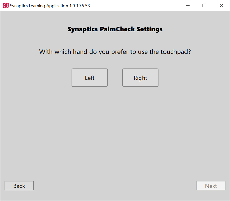This screenshot has height=201, width=230.
Task: Click the touchpad hand preference question text
Action: pos(115,52)
